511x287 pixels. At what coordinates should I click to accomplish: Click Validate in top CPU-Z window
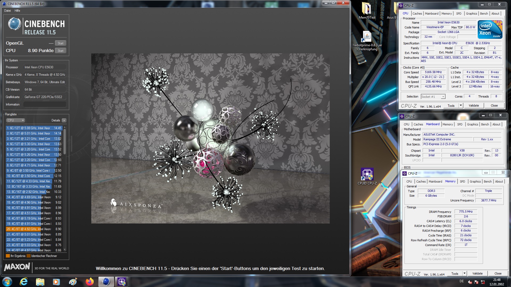click(x=474, y=105)
